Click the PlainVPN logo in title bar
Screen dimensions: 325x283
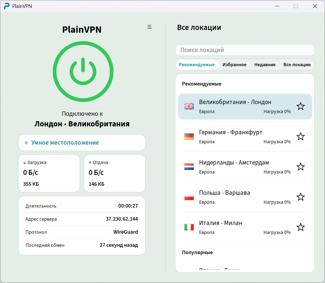[x=7, y=6]
